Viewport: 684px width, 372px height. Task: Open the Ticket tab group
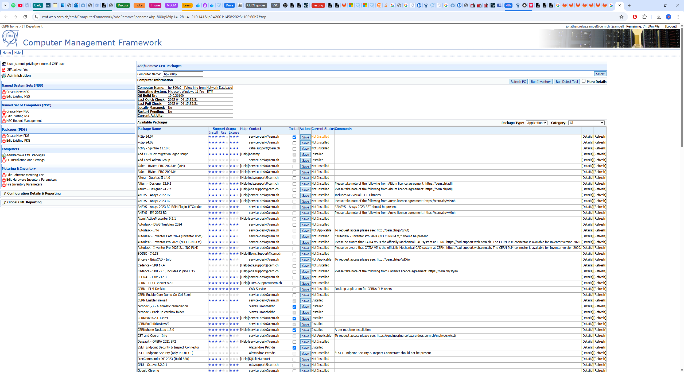139,5
